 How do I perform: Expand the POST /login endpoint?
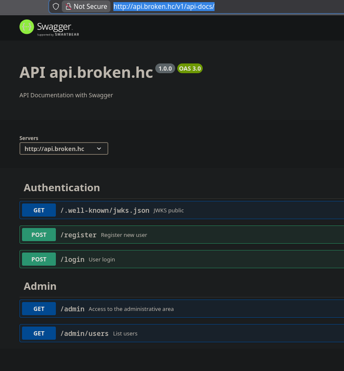click(x=212, y=259)
